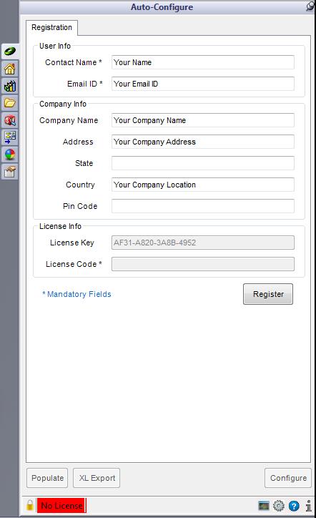Viewport: 316px width, 518px height.
Task: Click the monitor icon in the status bar
Action: tap(264, 505)
